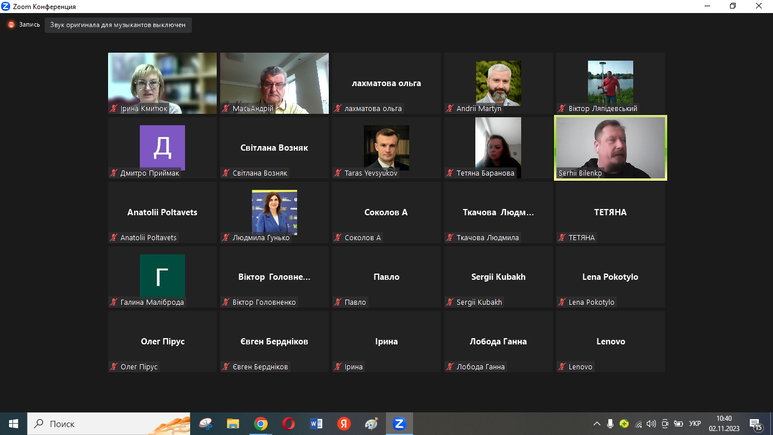Click muted mic icon next to Тетяна Баранова
Screen dimensions: 773x435
coord(450,173)
